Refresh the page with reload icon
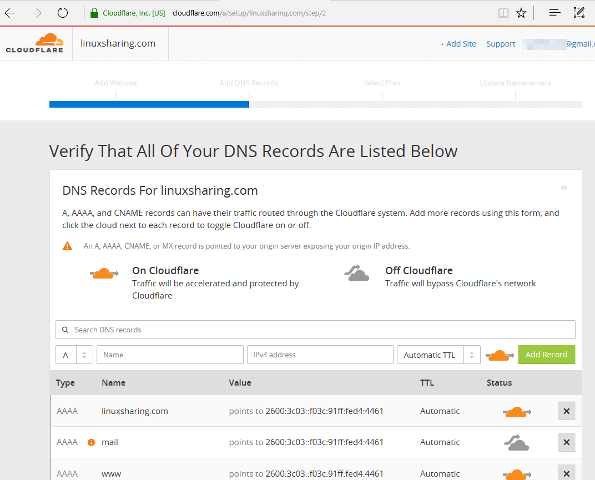 (x=63, y=13)
